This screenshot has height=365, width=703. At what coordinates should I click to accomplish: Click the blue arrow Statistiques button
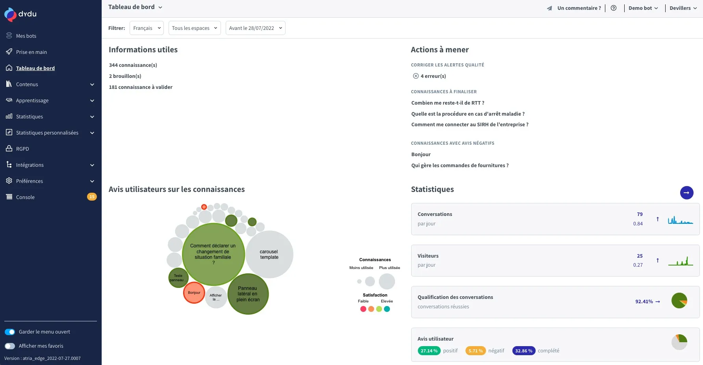coord(686,193)
